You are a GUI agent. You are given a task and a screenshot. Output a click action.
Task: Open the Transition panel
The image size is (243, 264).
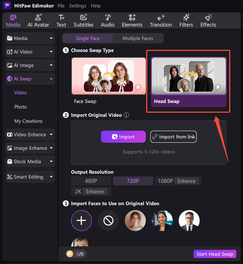point(161,21)
